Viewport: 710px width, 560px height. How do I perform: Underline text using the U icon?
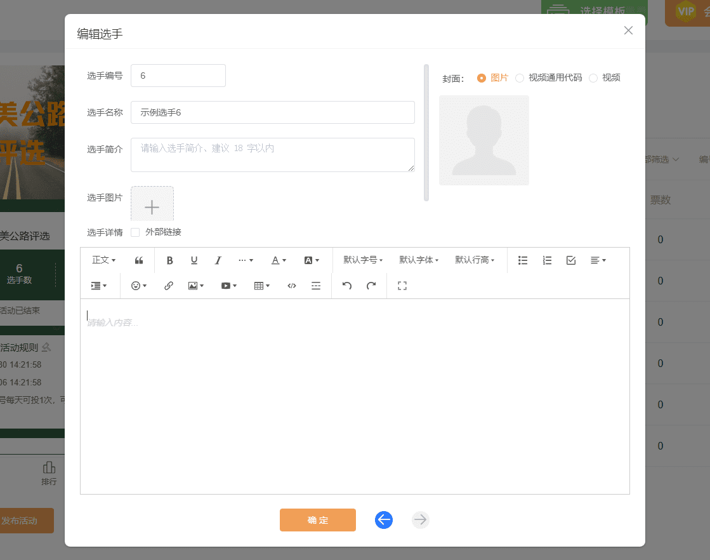(194, 260)
